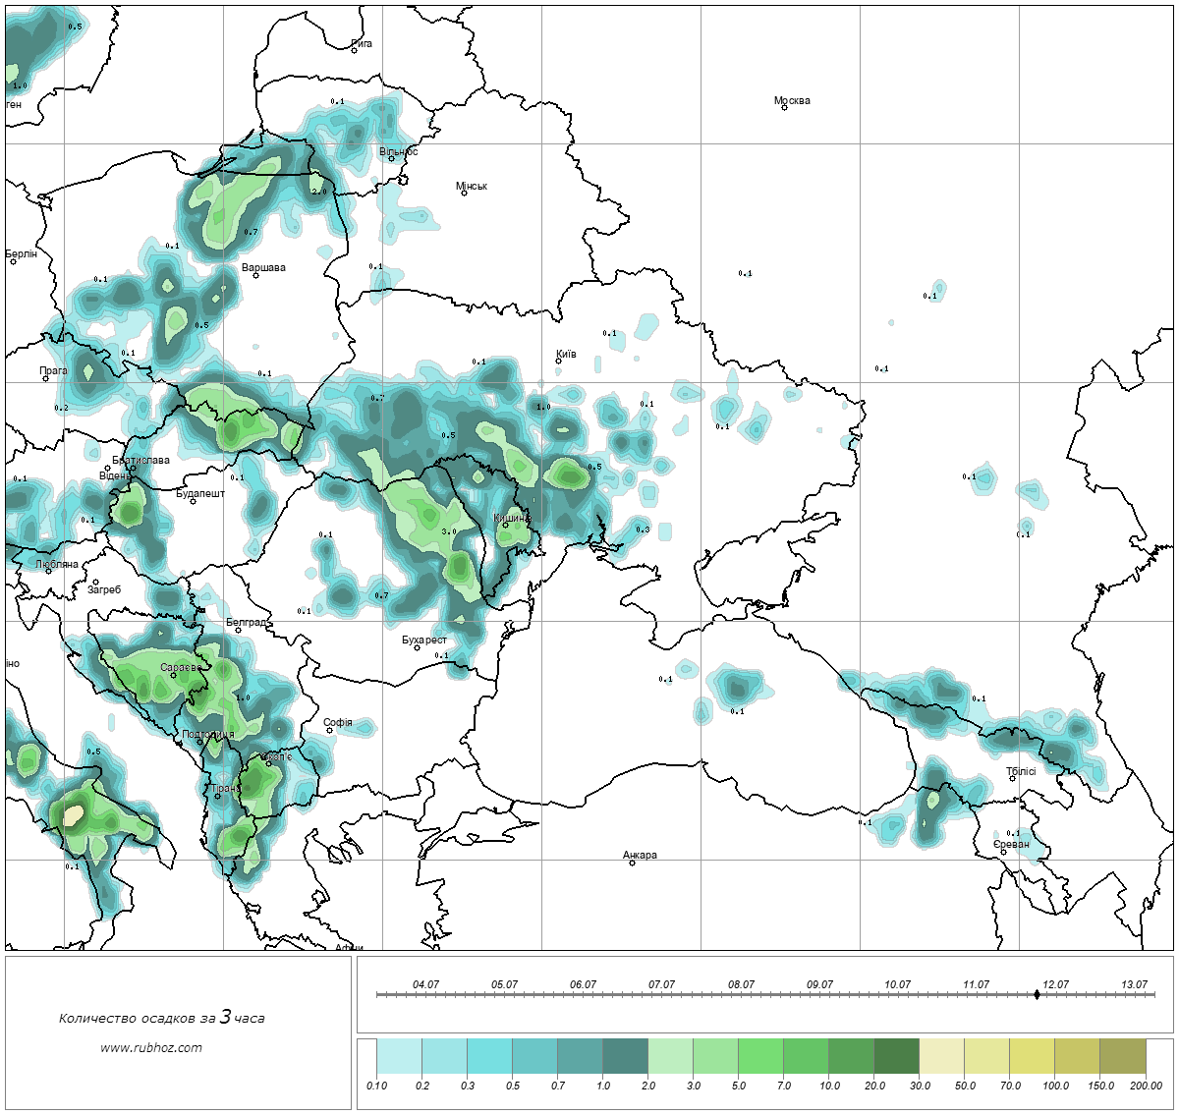Select the Анкара city marker
Image resolution: width=1179 pixels, height=1115 pixels.
[632, 863]
